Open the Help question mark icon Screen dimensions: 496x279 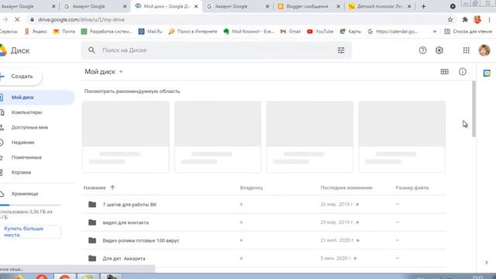pyautogui.click(x=422, y=50)
